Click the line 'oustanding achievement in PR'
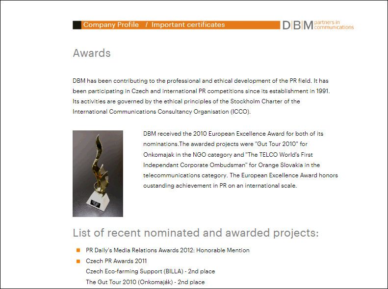This screenshot has width=388, height=289. click(x=220, y=186)
